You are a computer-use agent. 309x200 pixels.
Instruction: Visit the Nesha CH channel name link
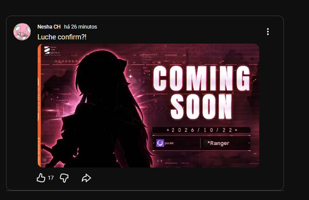click(49, 27)
